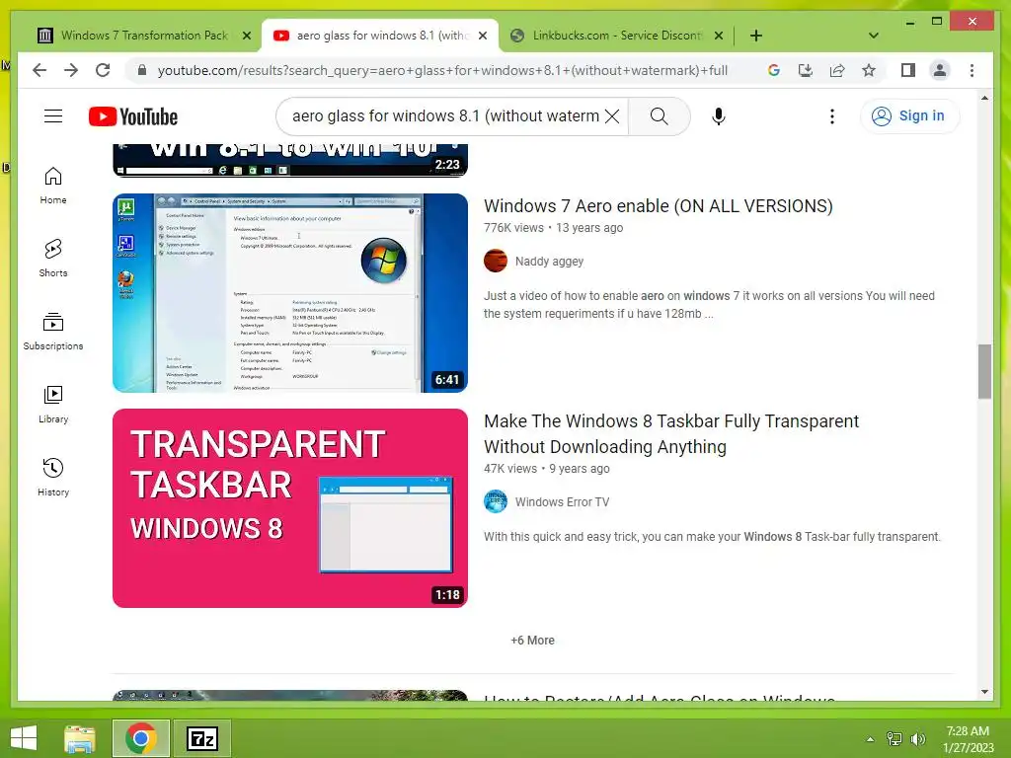Image resolution: width=1011 pixels, height=758 pixels.
Task: Close the Linkbucks.com tab
Action: [719, 36]
